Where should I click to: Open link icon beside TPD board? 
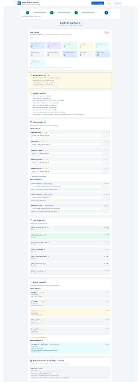[x=39, y=320]
